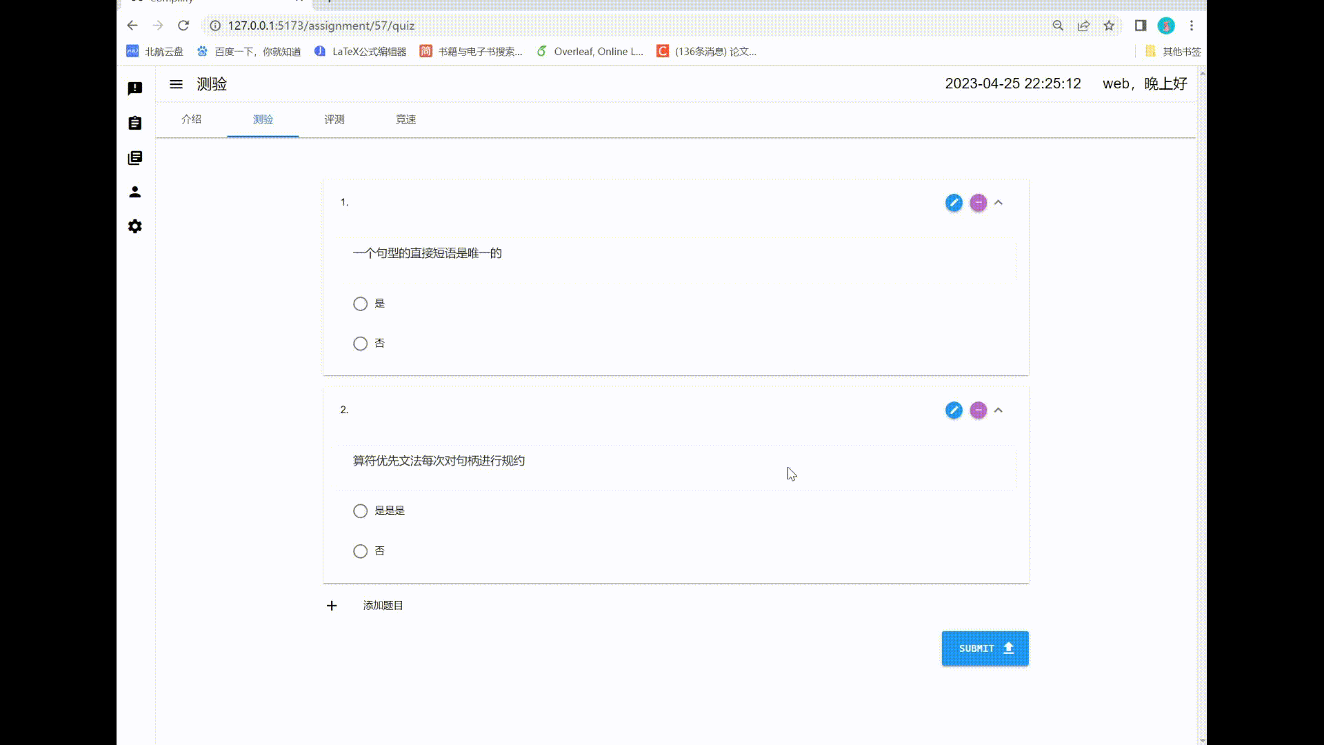The image size is (1324, 745).
Task: Open settings via the gear icon
Action: (x=135, y=226)
